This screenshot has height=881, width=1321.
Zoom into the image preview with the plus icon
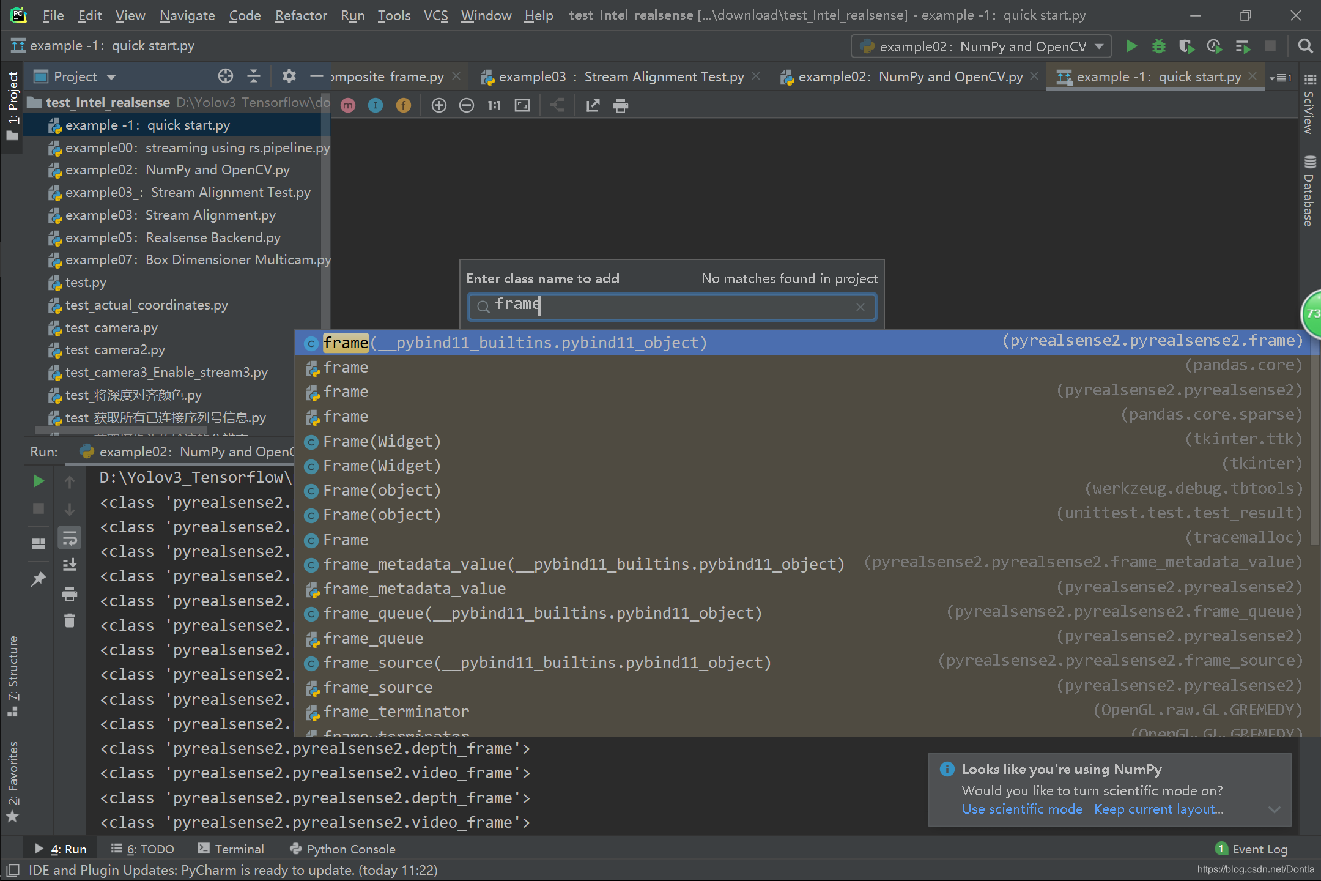(x=438, y=105)
